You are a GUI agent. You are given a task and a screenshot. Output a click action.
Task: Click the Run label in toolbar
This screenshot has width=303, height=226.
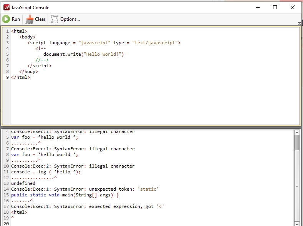click(16, 19)
